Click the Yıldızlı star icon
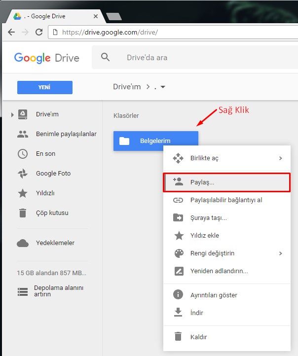This screenshot has width=298, height=356. (23, 193)
